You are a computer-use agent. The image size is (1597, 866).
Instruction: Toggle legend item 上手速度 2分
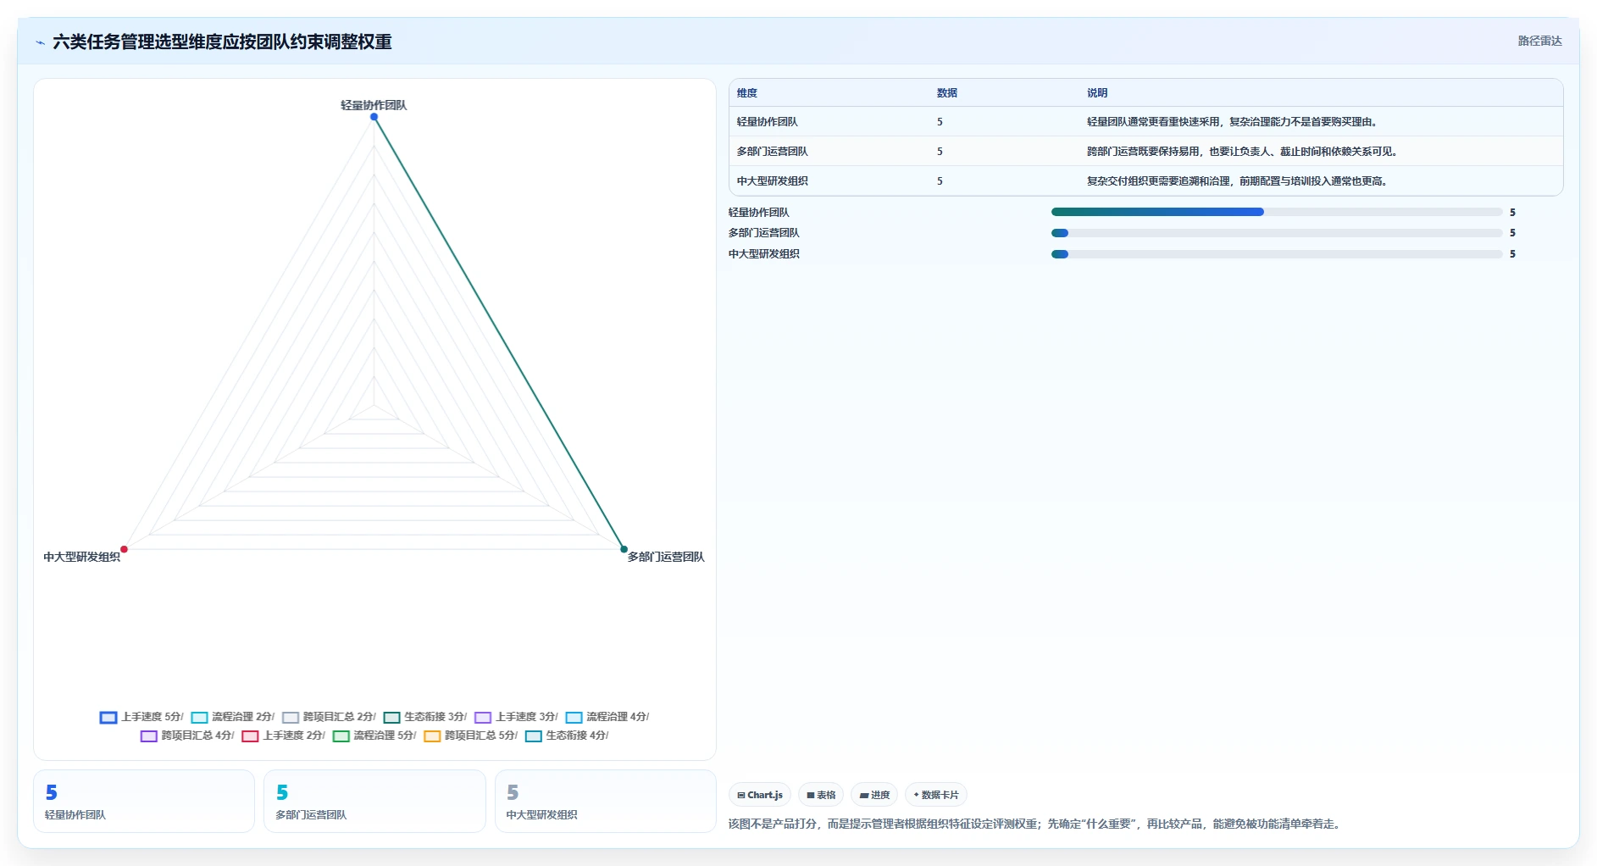click(x=284, y=736)
